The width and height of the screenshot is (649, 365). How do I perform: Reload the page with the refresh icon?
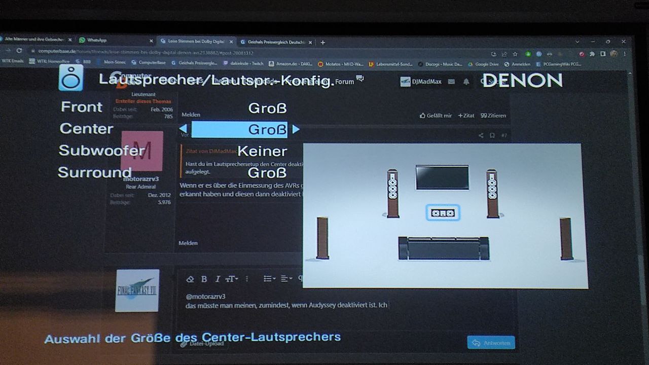19,51
